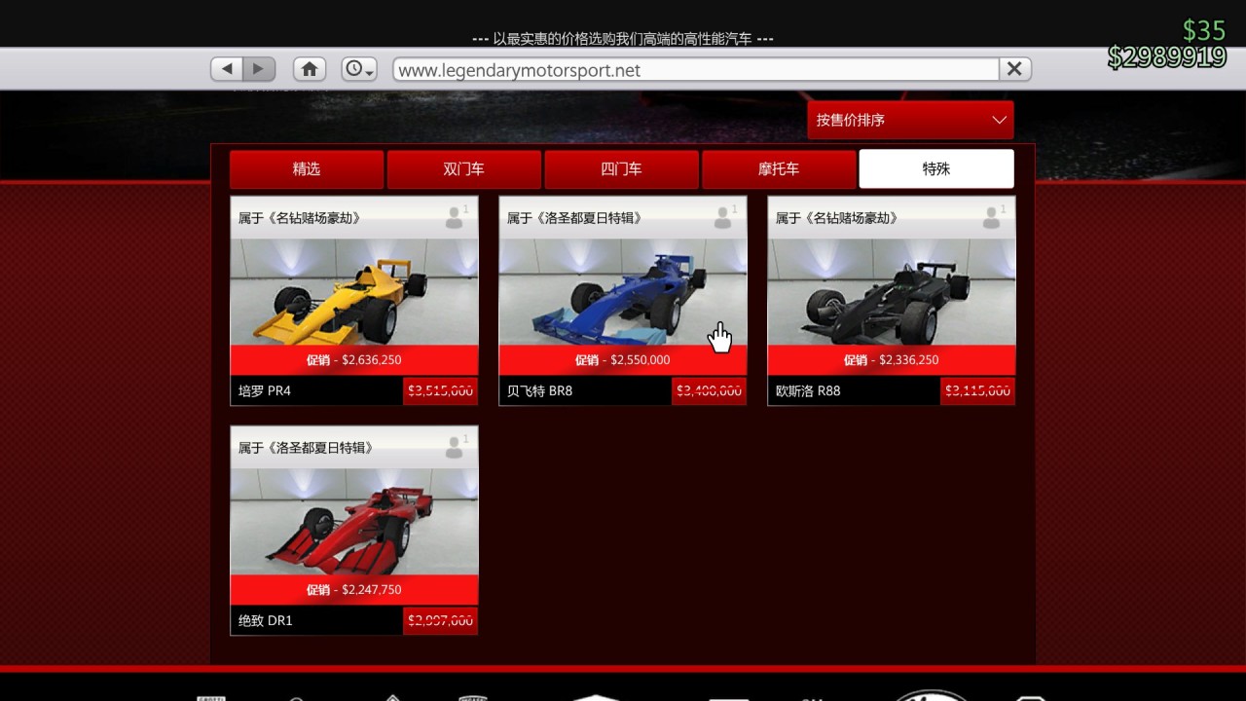View the black 欧斯洛 R88 car thumbnail
This screenshot has height=701, width=1246.
point(892,292)
